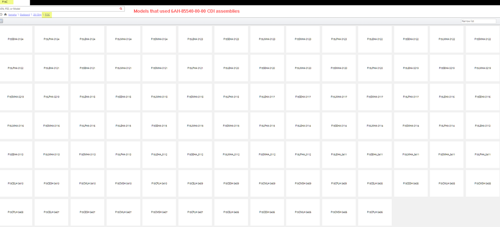Click the red search magnifier icon
Viewport: 500px width, 227px height.
(x=121, y=9)
